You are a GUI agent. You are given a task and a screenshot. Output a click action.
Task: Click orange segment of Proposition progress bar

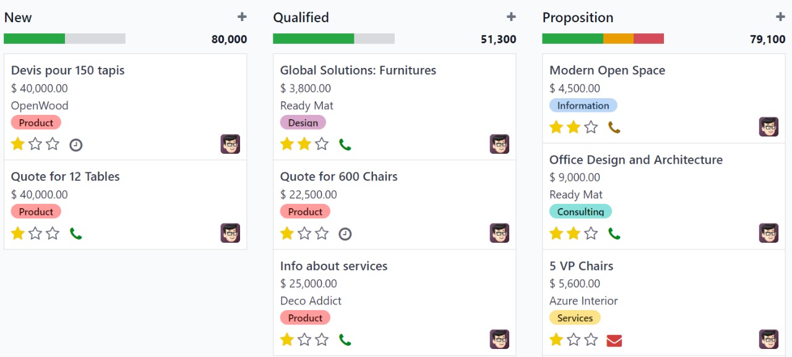pos(618,39)
